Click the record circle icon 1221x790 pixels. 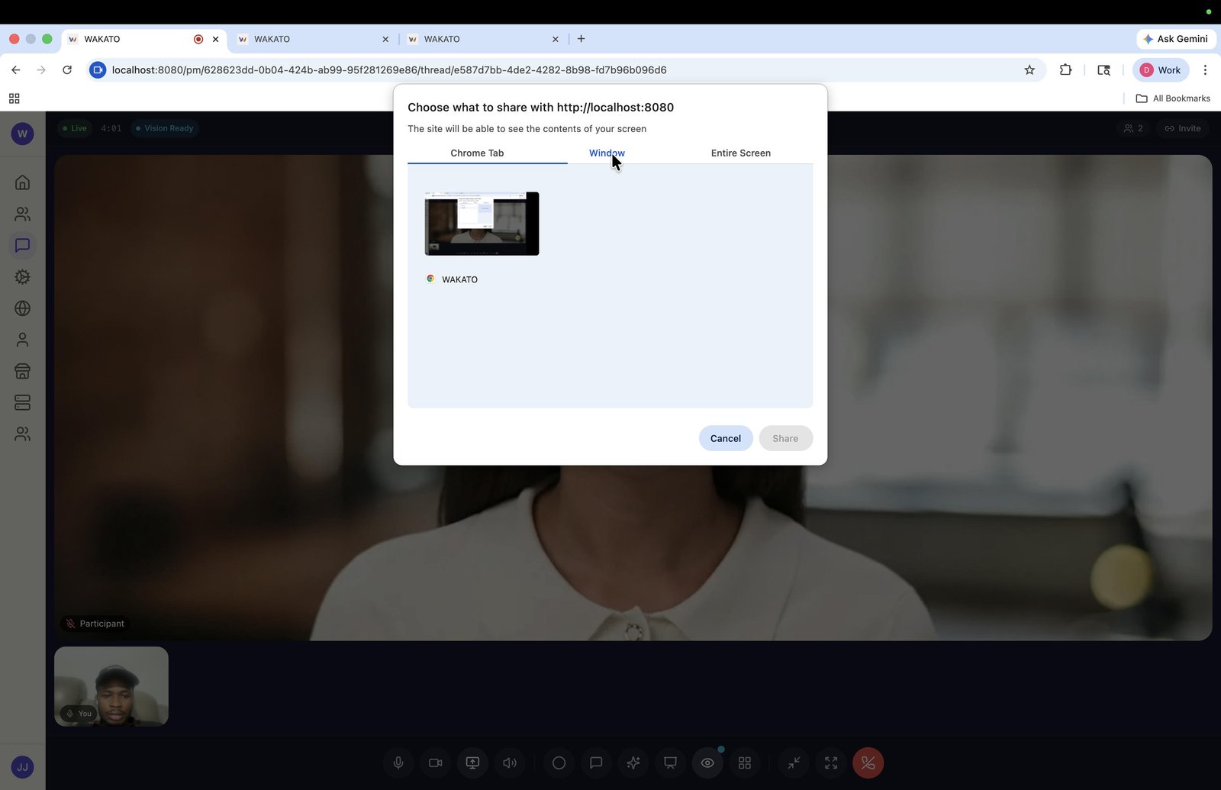[559, 763]
